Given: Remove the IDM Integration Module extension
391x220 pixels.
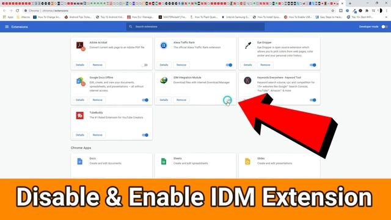Looking at the screenshot, I should point(181,100).
